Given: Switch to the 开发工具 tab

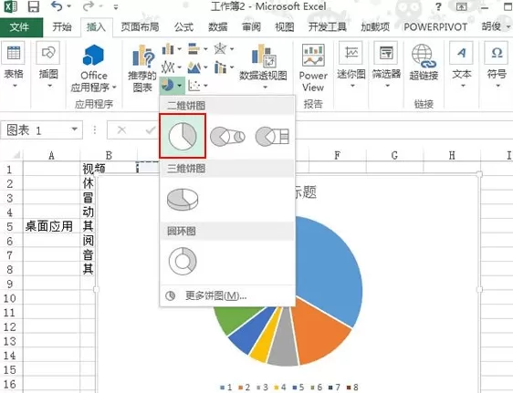Looking at the screenshot, I should point(327,27).
